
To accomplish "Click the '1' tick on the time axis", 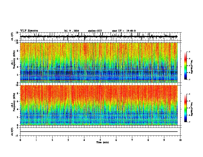I will point(36,140).
